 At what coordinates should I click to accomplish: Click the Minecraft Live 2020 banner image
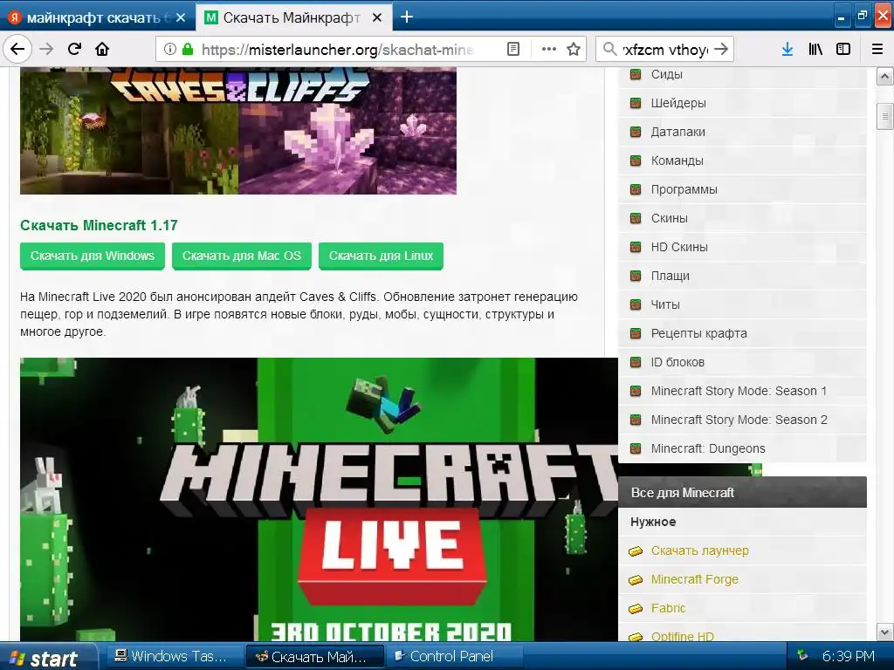319,500
